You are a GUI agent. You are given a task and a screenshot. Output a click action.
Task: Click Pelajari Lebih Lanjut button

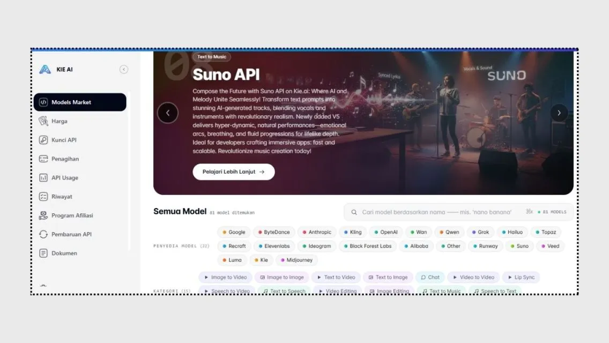[233, 171]
